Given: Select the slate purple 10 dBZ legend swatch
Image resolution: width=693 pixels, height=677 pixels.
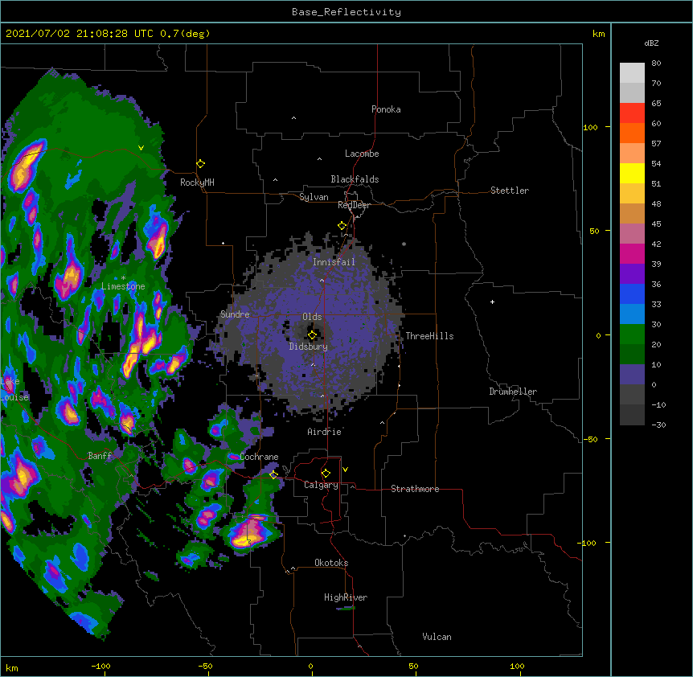Looking at the screenshot, I should pos(632,375).
